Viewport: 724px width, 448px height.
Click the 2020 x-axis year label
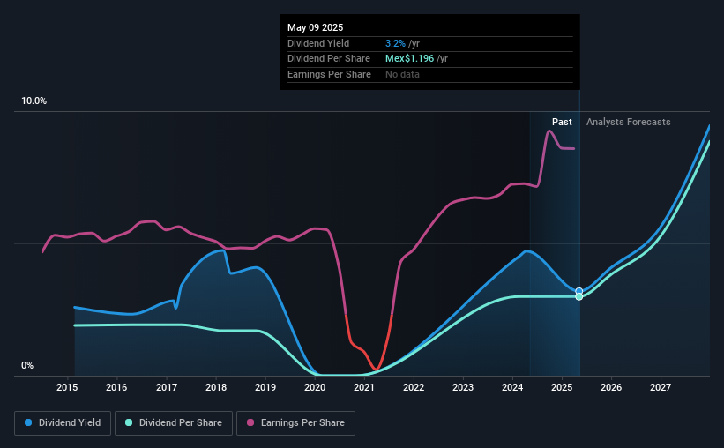coord(315,387)
